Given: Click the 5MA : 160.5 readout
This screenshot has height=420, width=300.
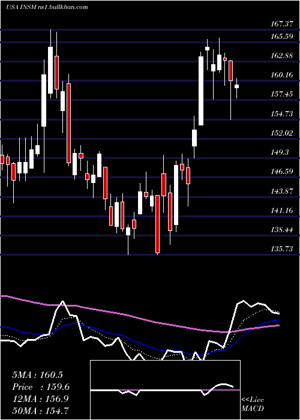Looking at the screenshot, I should click(37, 375).
